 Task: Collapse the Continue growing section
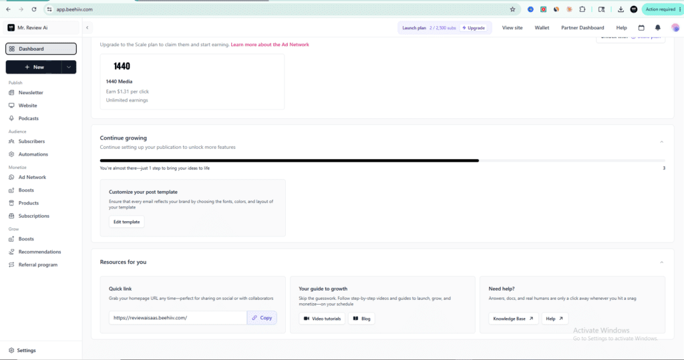click(661, 142)
